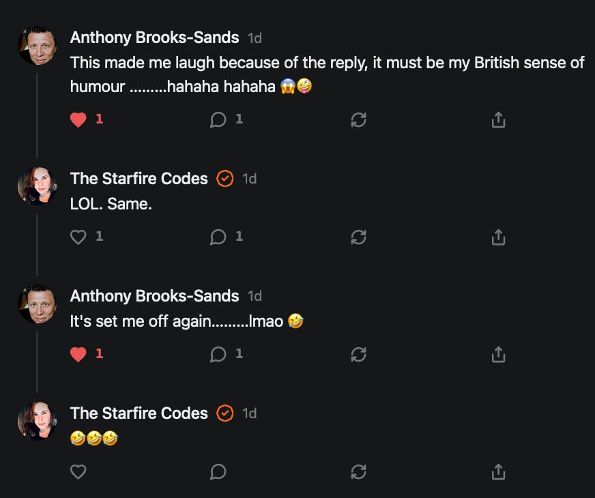Share the "LOL. Same." reply

coord(498,237)
